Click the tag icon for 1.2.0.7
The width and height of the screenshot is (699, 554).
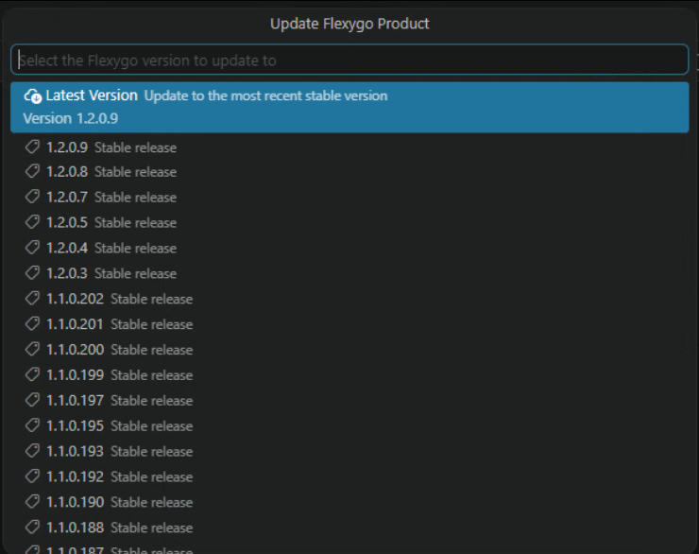(32, 197)
